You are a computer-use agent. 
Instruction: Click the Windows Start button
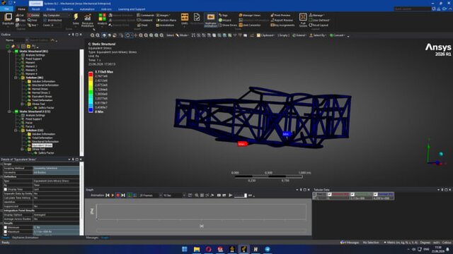185,249
